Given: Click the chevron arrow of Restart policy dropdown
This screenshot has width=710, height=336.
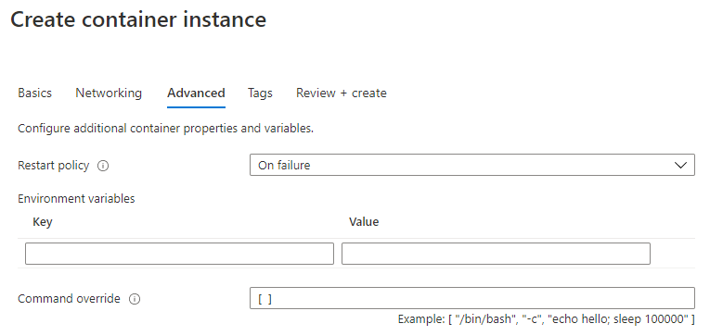Looking at the screenshot, I should 680,166.
